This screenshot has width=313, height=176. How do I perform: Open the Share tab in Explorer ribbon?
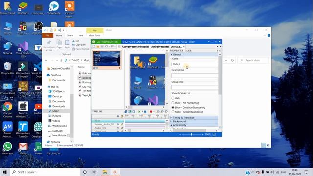tap(70, 35)
